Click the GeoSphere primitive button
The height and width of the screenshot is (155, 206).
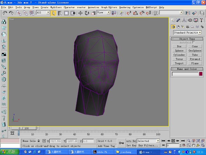[195, 50]
